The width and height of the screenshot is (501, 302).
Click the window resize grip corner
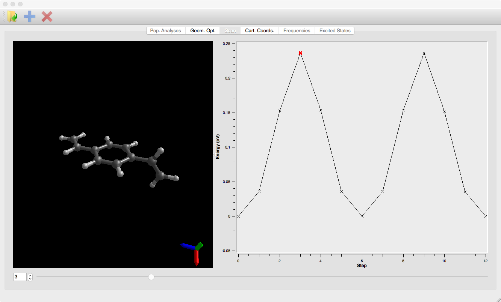point(498,299)
